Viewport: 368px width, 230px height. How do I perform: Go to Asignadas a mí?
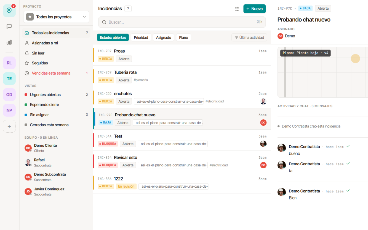(56, 43)
